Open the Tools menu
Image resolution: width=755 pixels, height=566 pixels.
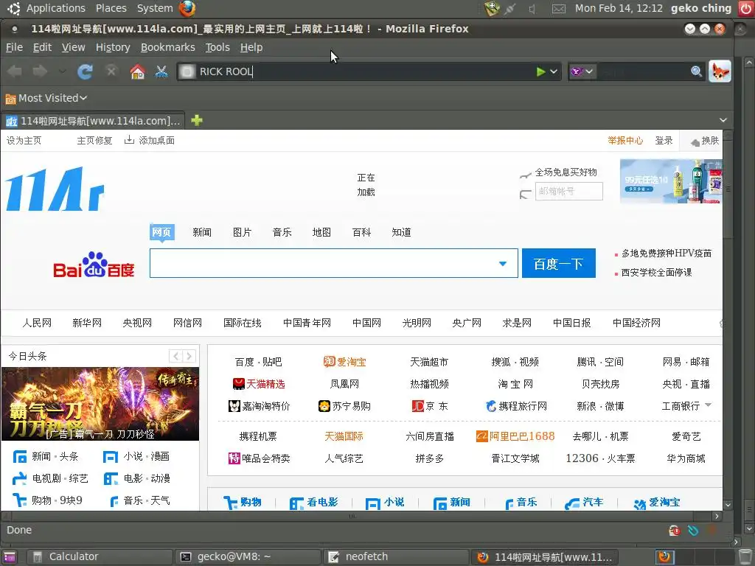tap(218, 47)
